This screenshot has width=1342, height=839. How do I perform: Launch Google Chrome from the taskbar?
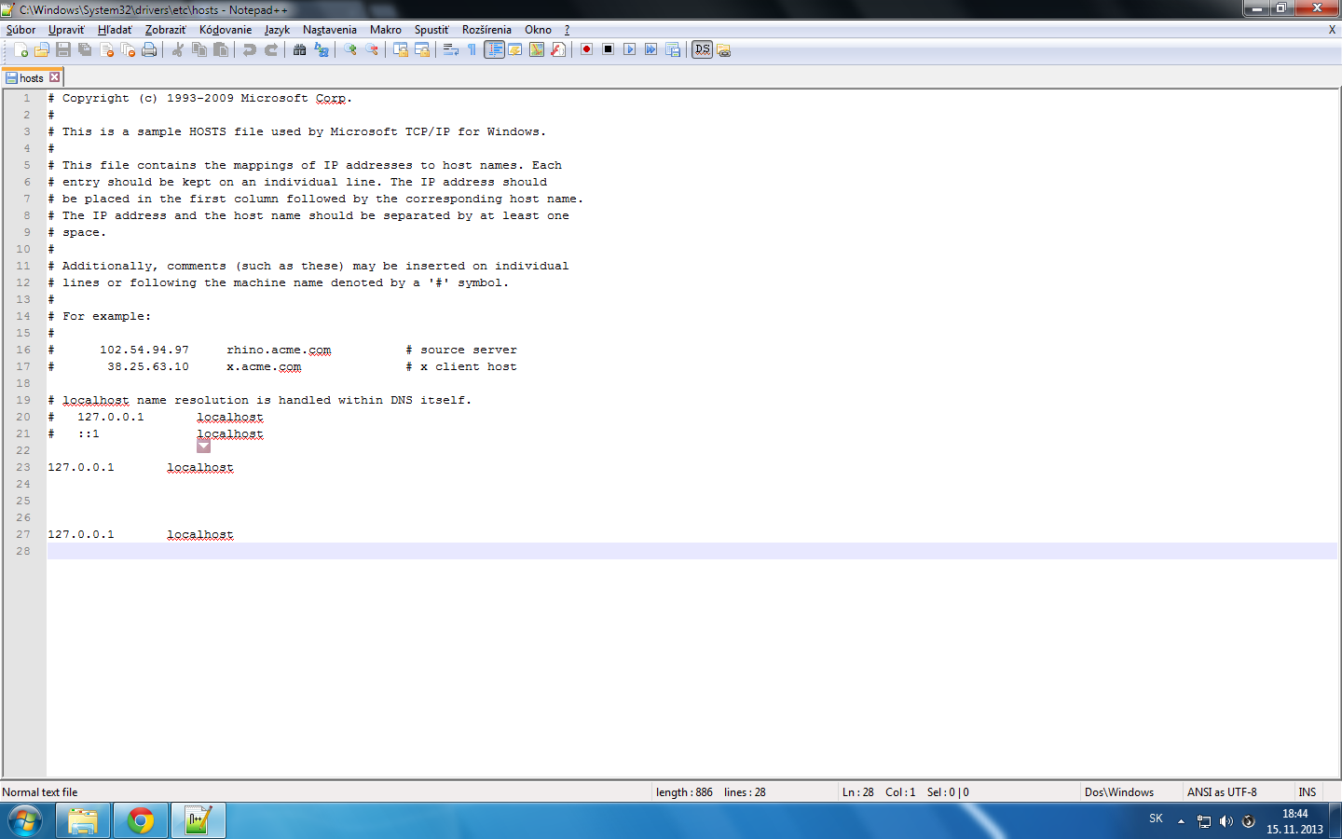[141, 821]
